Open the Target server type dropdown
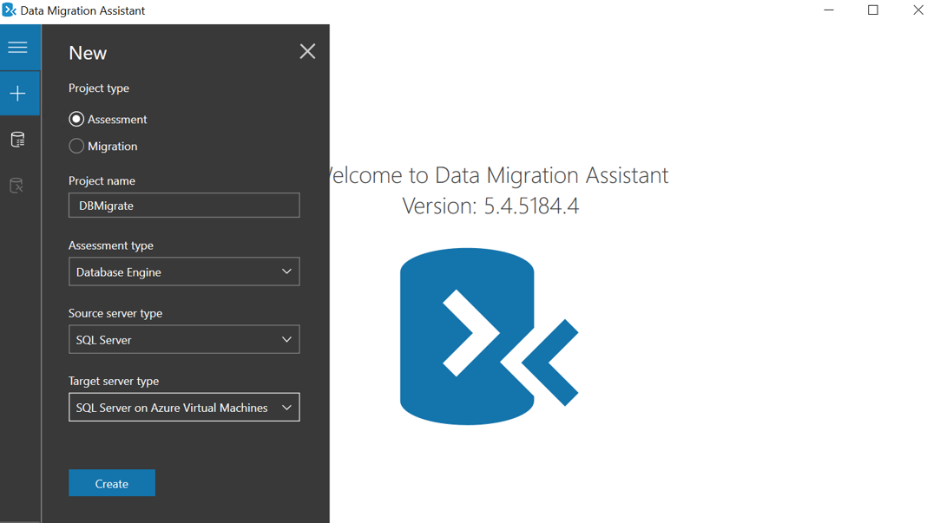940x523 pixels. coord(184,408)
